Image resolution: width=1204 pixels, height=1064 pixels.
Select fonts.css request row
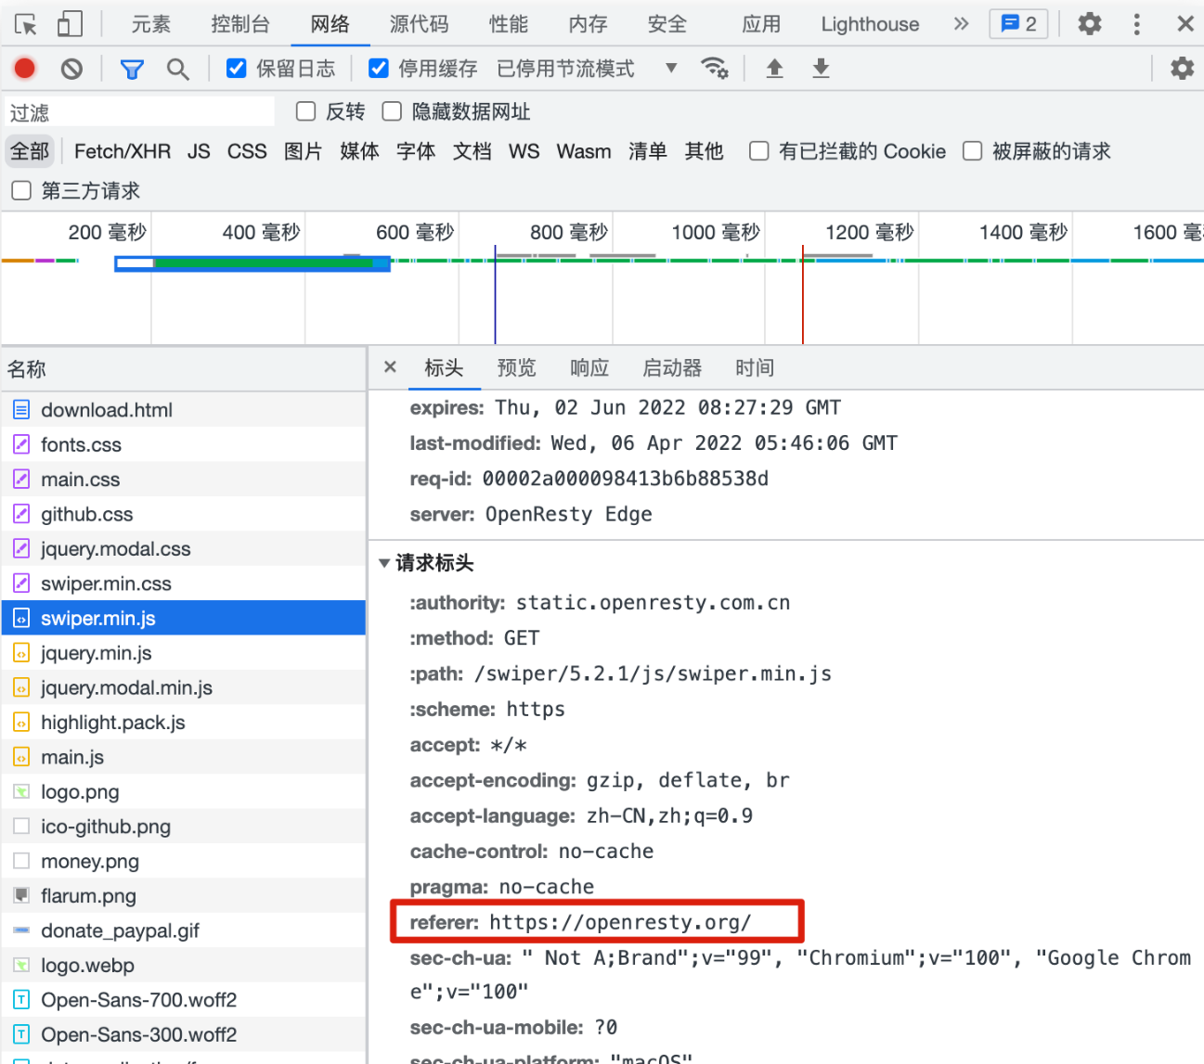pos(184,444)
